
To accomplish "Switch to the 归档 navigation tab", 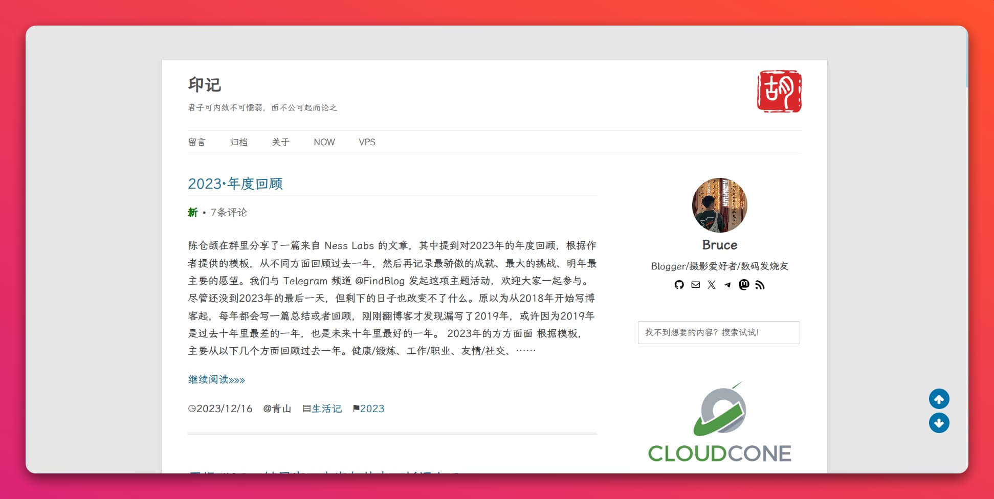I will tap(239, 142).
